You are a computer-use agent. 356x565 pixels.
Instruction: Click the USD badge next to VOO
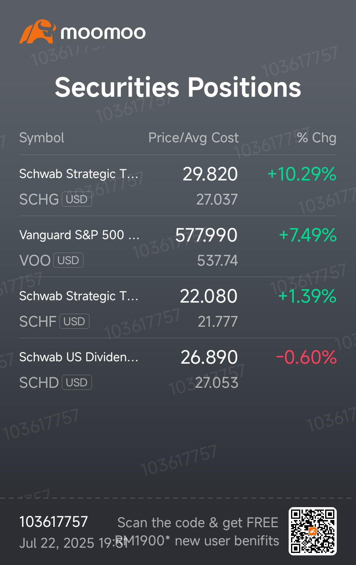click(68, 260)
